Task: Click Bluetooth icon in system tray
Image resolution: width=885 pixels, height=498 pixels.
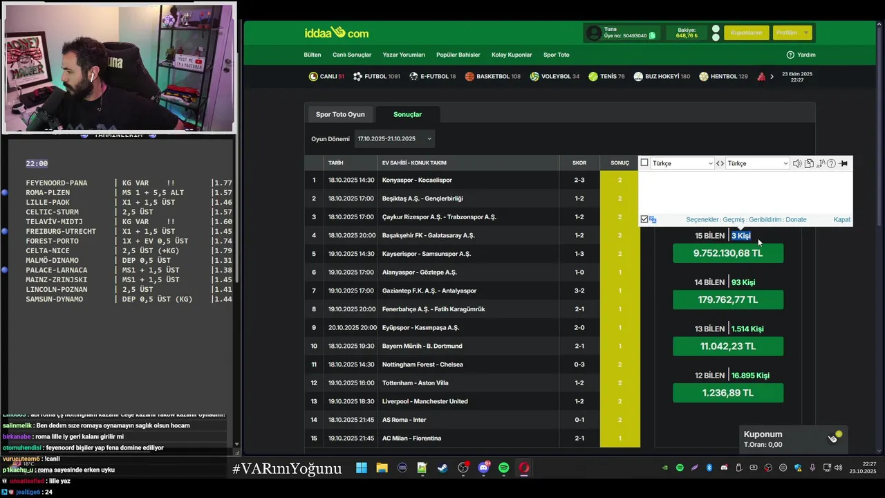Action: click(x=709, y=468)
